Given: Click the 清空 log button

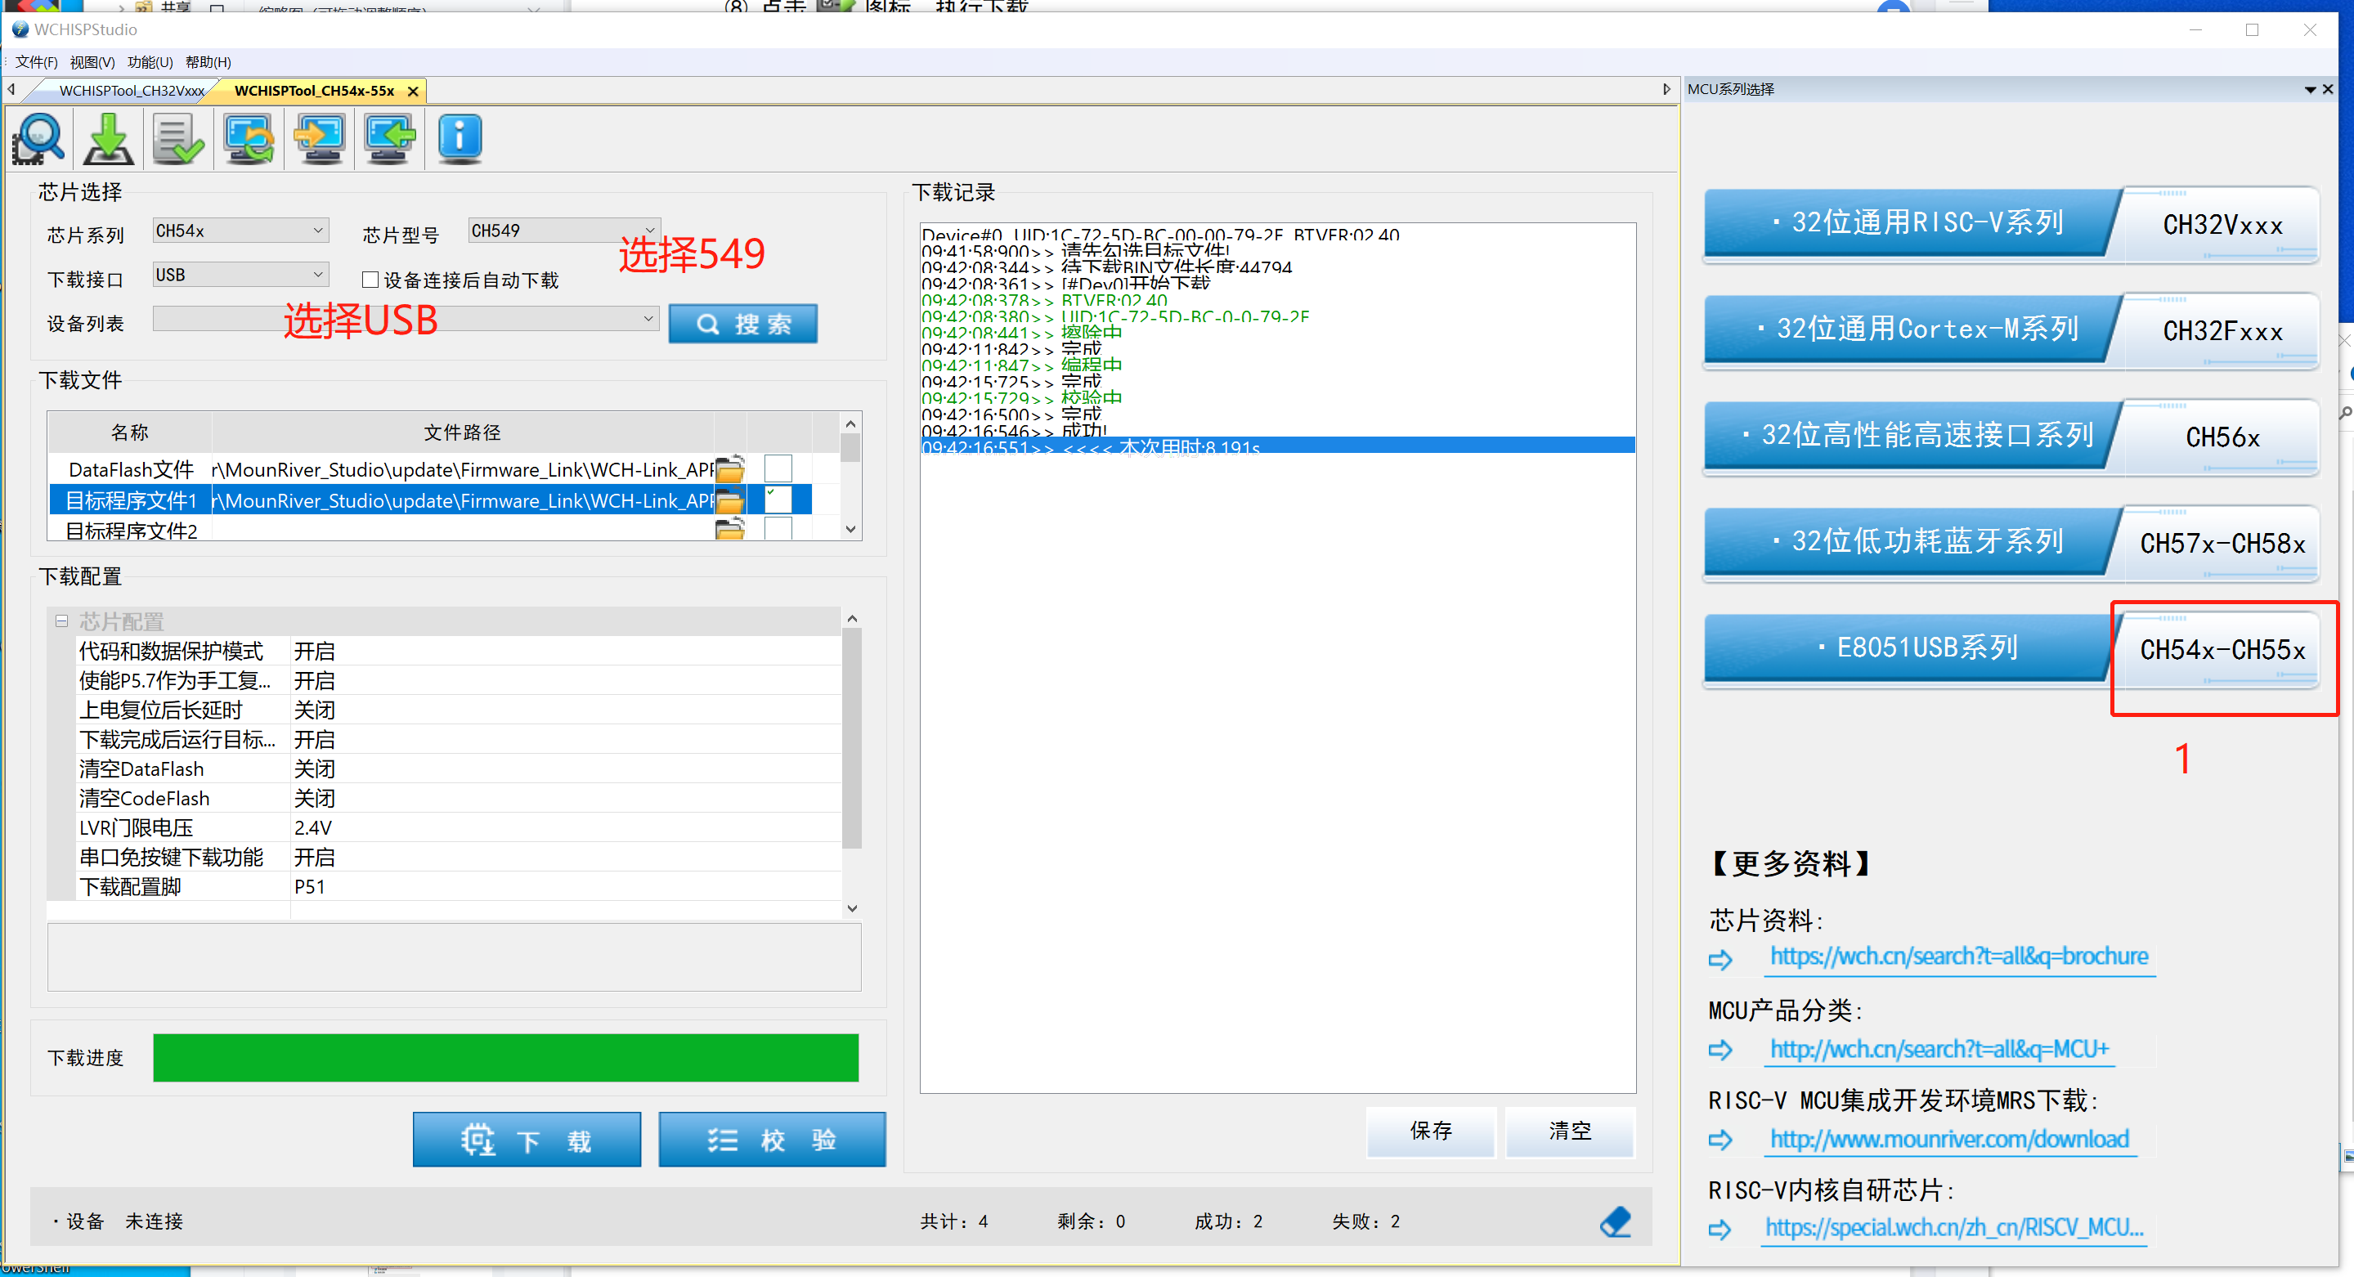Looking at the screenshot, I should 1570,1131.
